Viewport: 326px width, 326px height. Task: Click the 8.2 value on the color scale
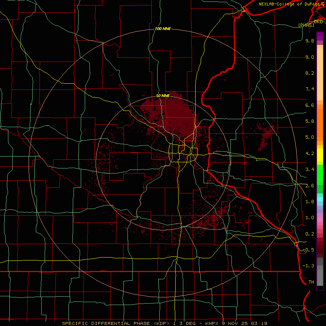pos(310,73)
